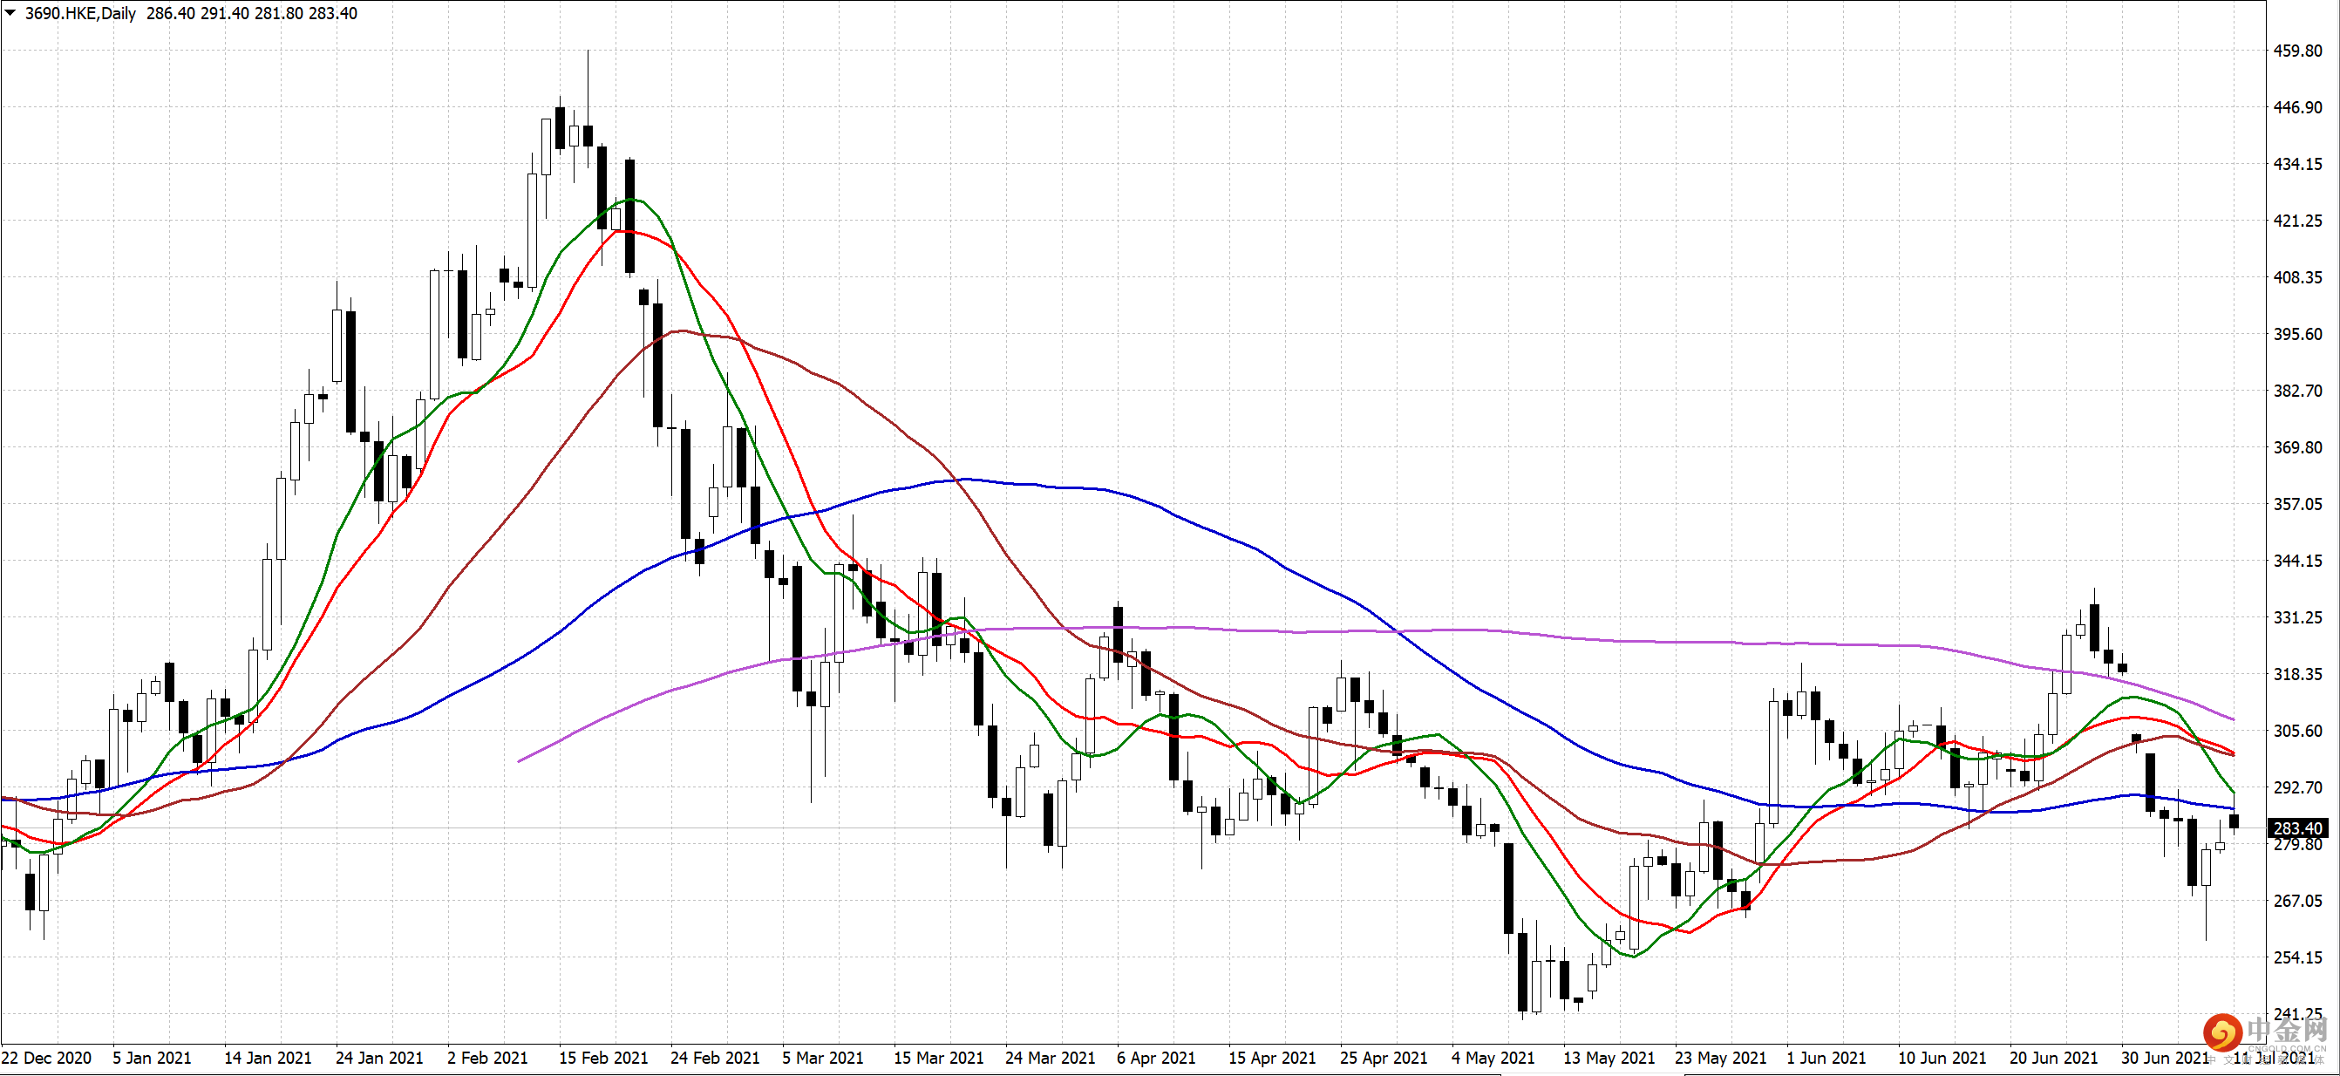Click the black 283.40 current price label

[2297, 827]
